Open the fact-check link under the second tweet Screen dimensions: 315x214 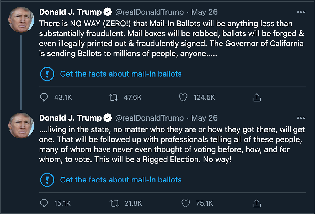pos(121,180)
